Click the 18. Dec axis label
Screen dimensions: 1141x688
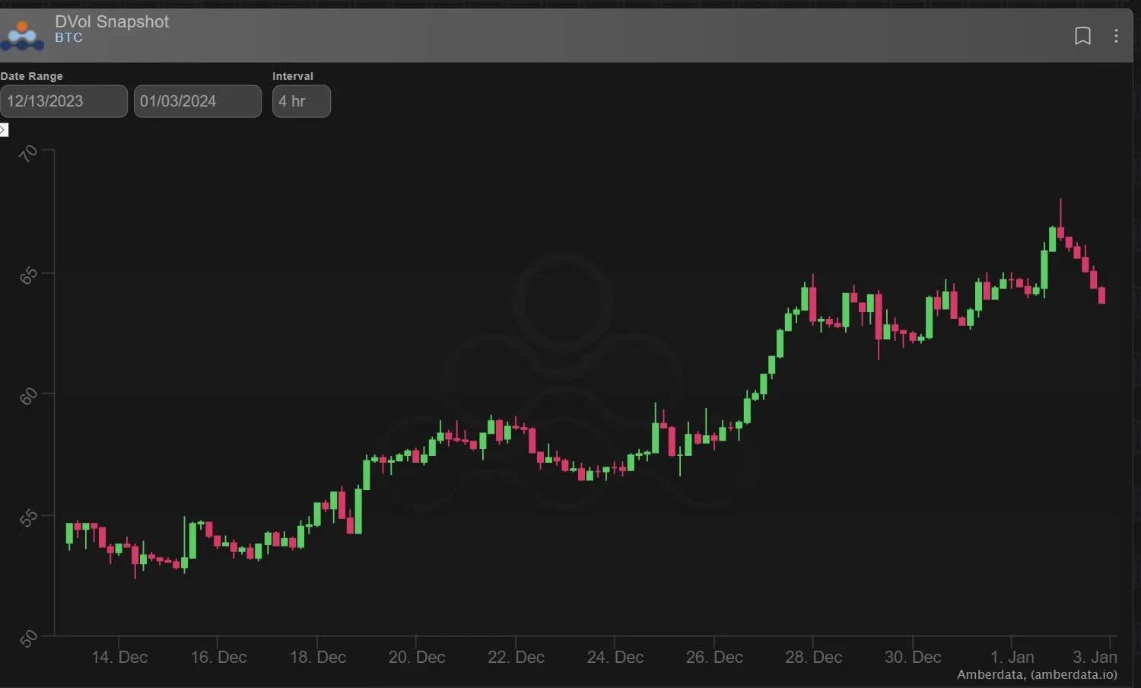point(317,657)
